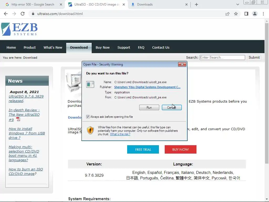Open How to burn an ISO link
The width and height of the screenshot is (269, 202).
click(26, 171)
